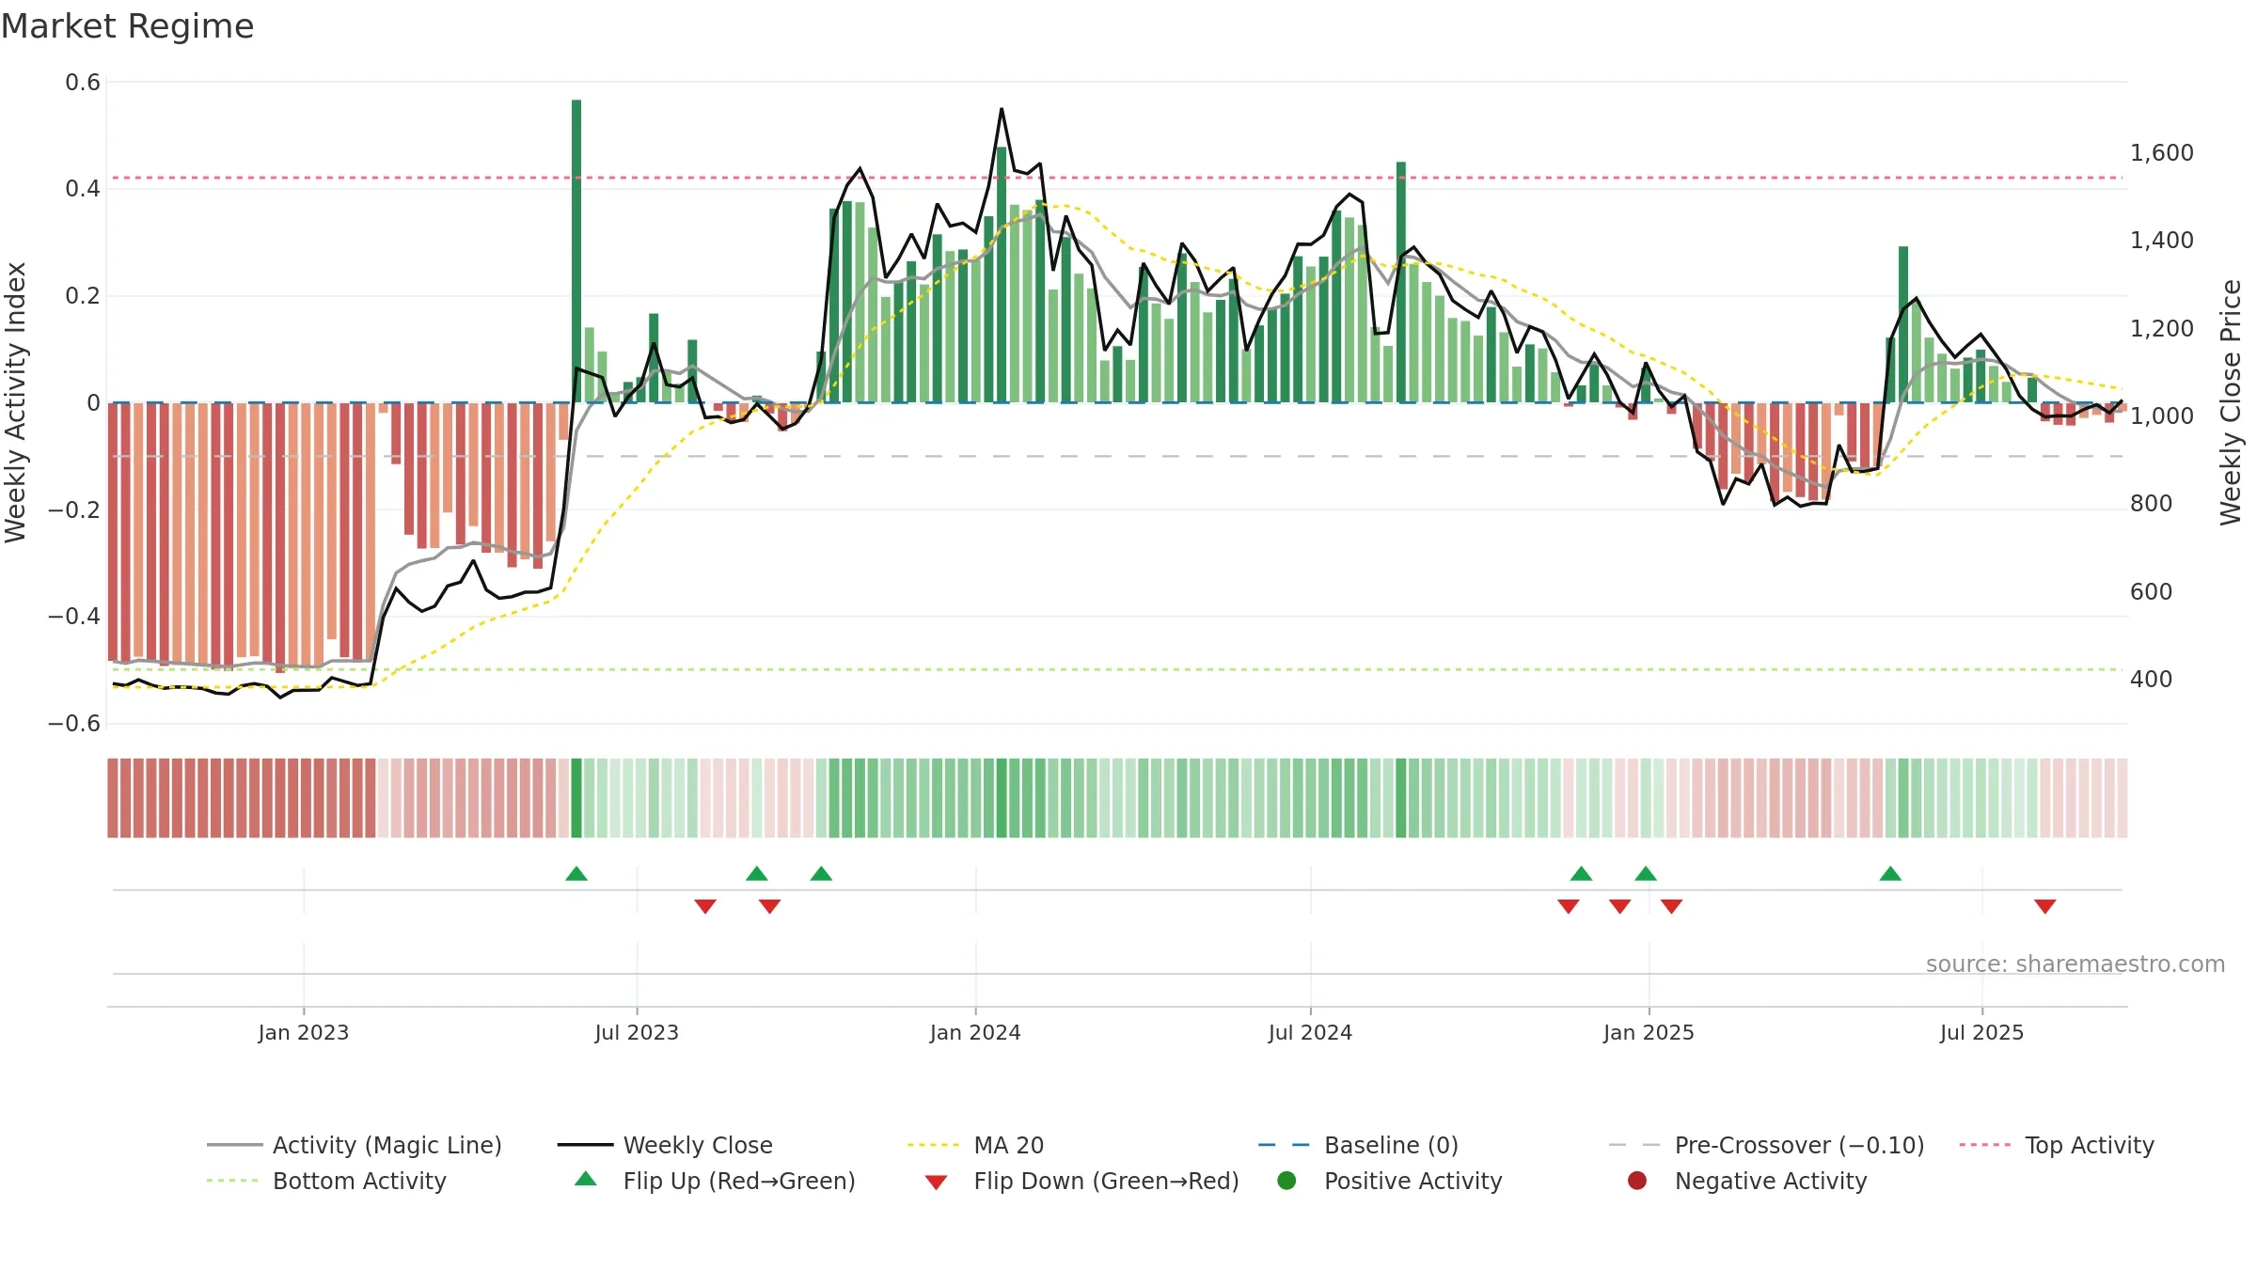
Task: Click the Market Regime chart title
Action: pyautogui.click(x=127, y=26)
